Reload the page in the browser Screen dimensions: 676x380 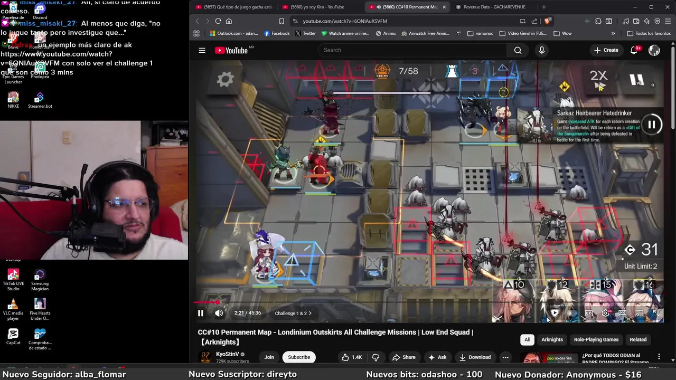(x=218, y=21)
